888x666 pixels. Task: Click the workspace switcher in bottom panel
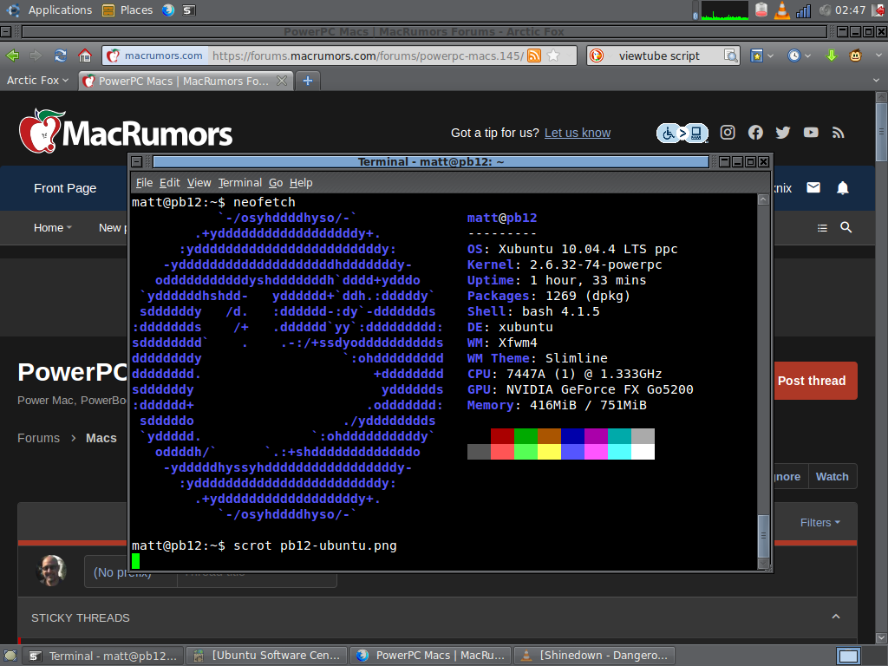click(848, 656)
